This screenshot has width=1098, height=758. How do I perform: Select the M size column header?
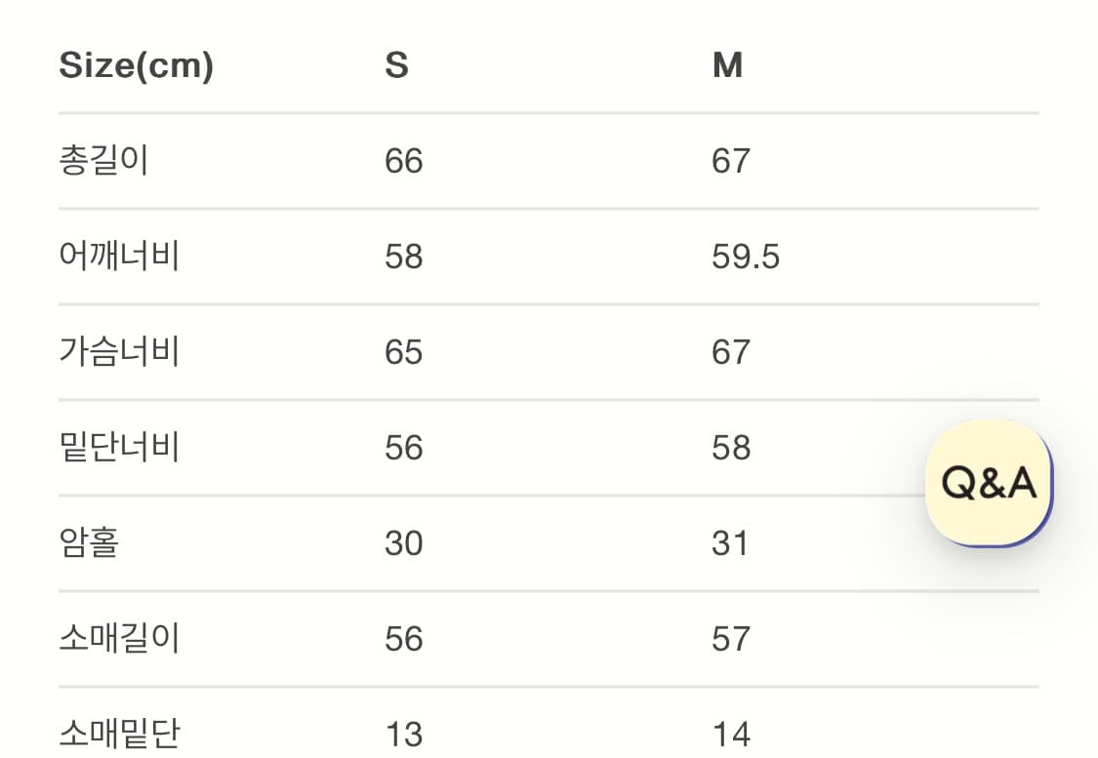tap(727, 65)
